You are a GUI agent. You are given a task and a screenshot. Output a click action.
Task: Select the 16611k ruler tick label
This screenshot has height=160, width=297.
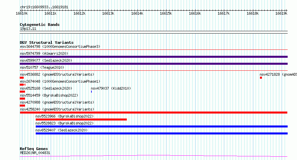50,13
